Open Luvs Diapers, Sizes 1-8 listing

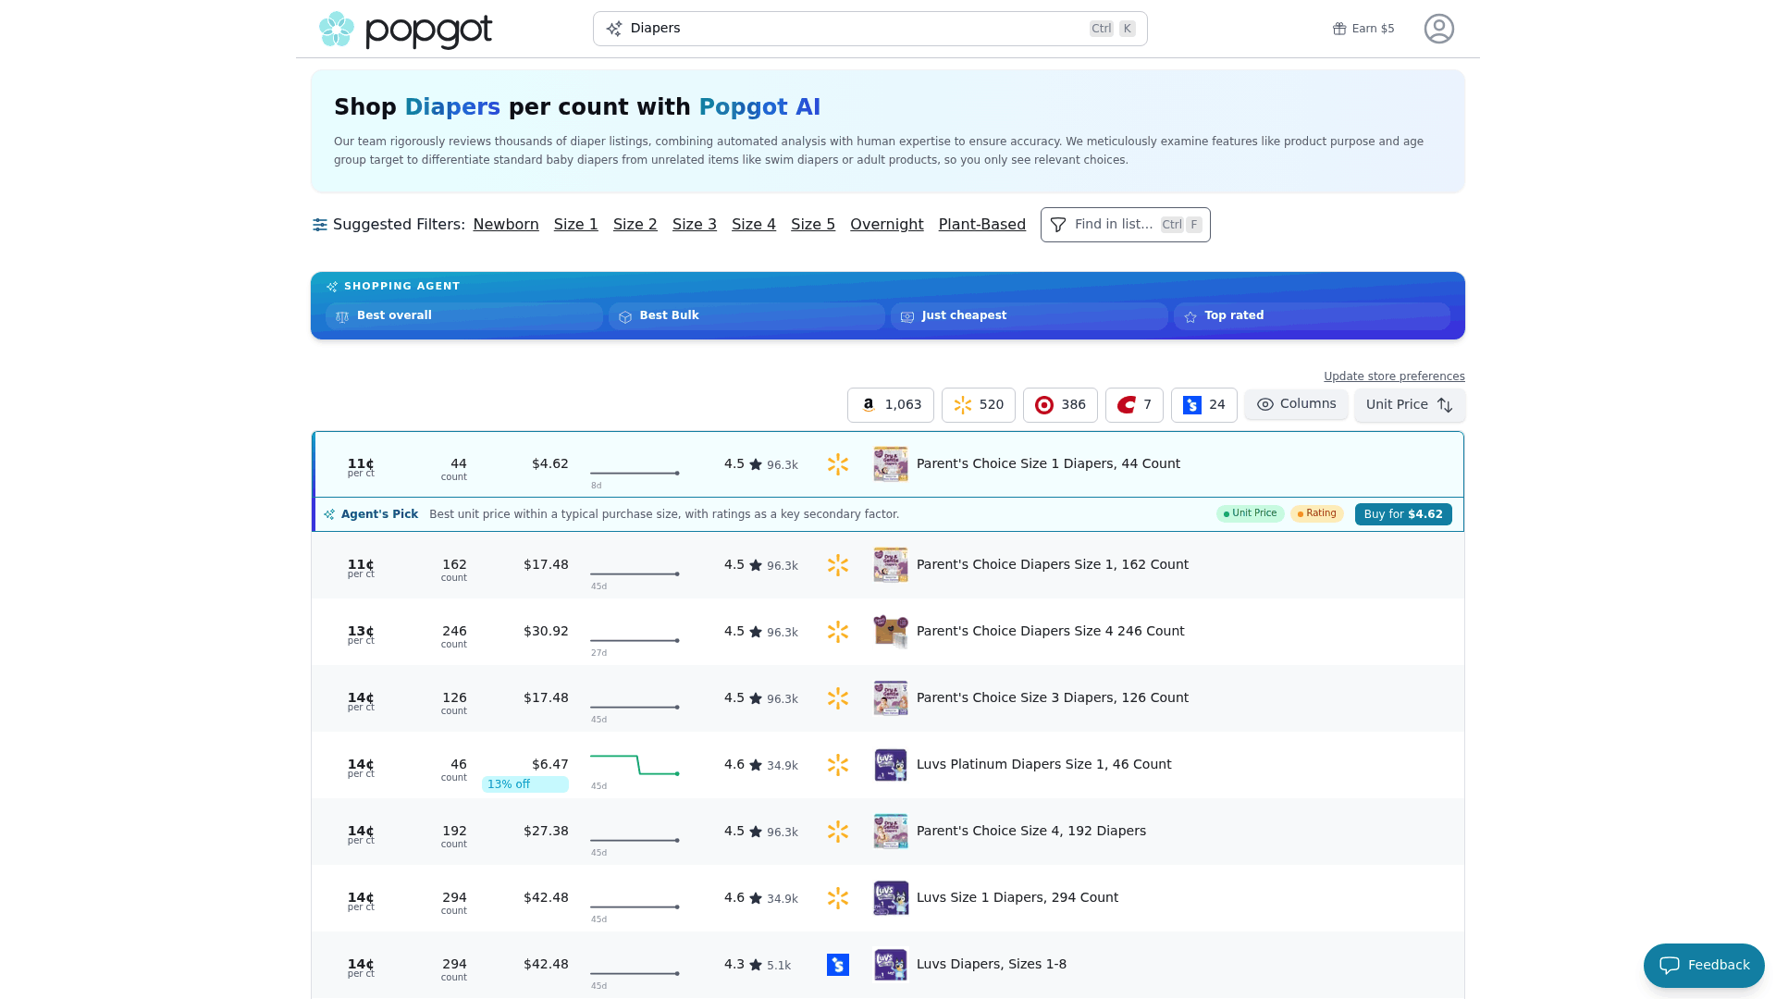point(991,965)
